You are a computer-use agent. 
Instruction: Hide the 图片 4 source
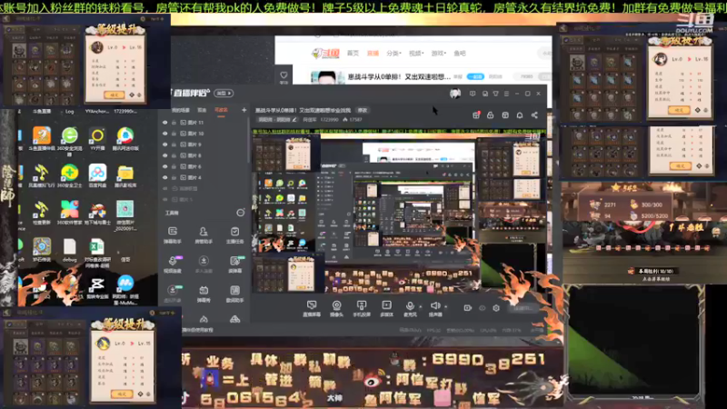pos(164,177)
